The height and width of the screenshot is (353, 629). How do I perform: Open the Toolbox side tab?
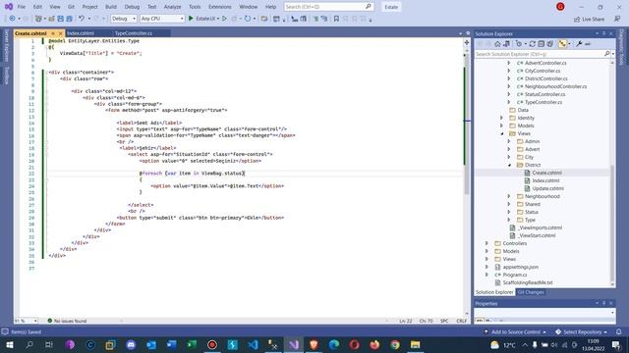coord(7,76)
